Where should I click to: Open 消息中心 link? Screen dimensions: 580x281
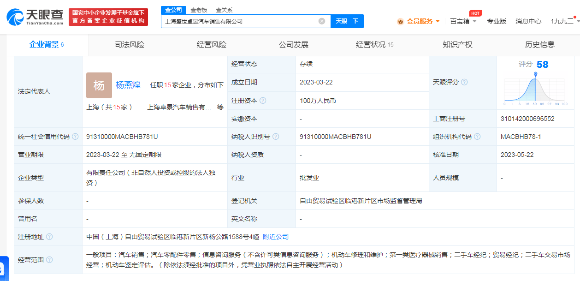click(x=528, y=21)
